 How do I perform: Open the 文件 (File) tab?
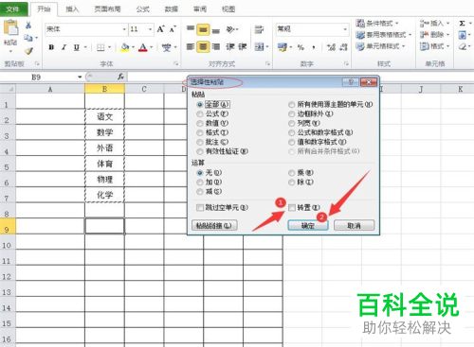point(13,9)
